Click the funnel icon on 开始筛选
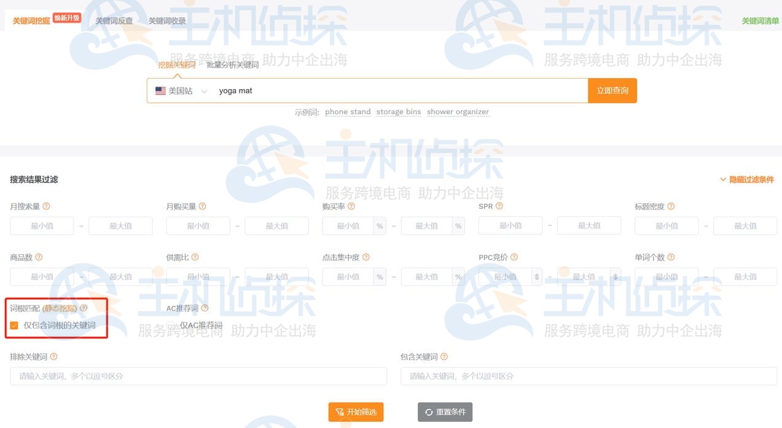782x428 pixels. 340,412
